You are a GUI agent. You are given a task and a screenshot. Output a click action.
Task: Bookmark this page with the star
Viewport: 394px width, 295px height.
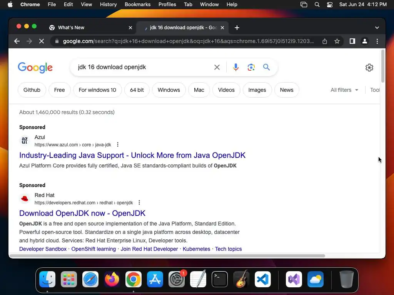[x=337, y=41]
